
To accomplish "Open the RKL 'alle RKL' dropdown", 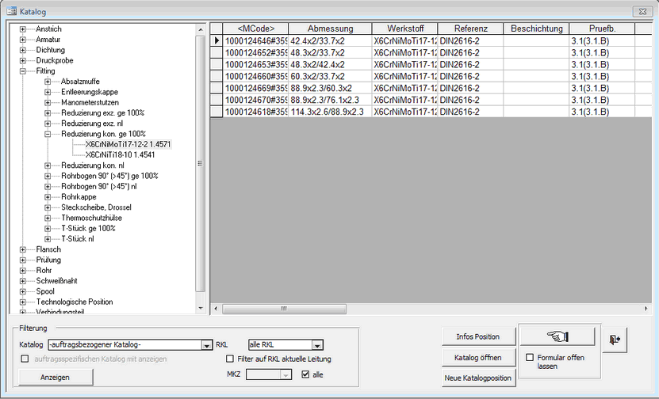I will coord(317,344).
